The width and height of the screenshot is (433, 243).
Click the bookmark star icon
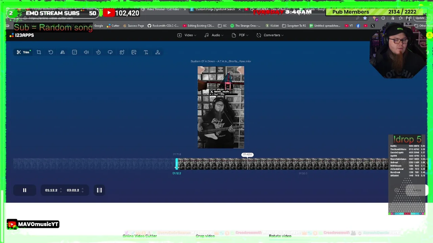(365, 18)
